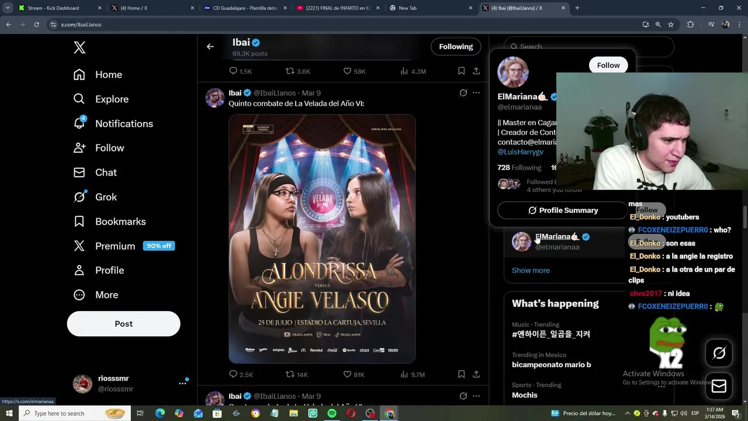This screenshot has height=421, width=748.
Task: Bookmark the tweet with 81K likes
Action: pos(461,374)
